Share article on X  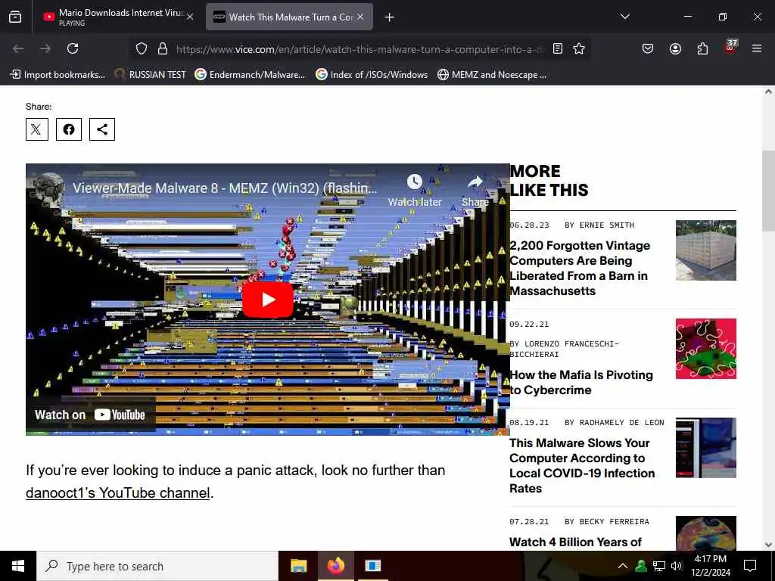coord(37,129)
